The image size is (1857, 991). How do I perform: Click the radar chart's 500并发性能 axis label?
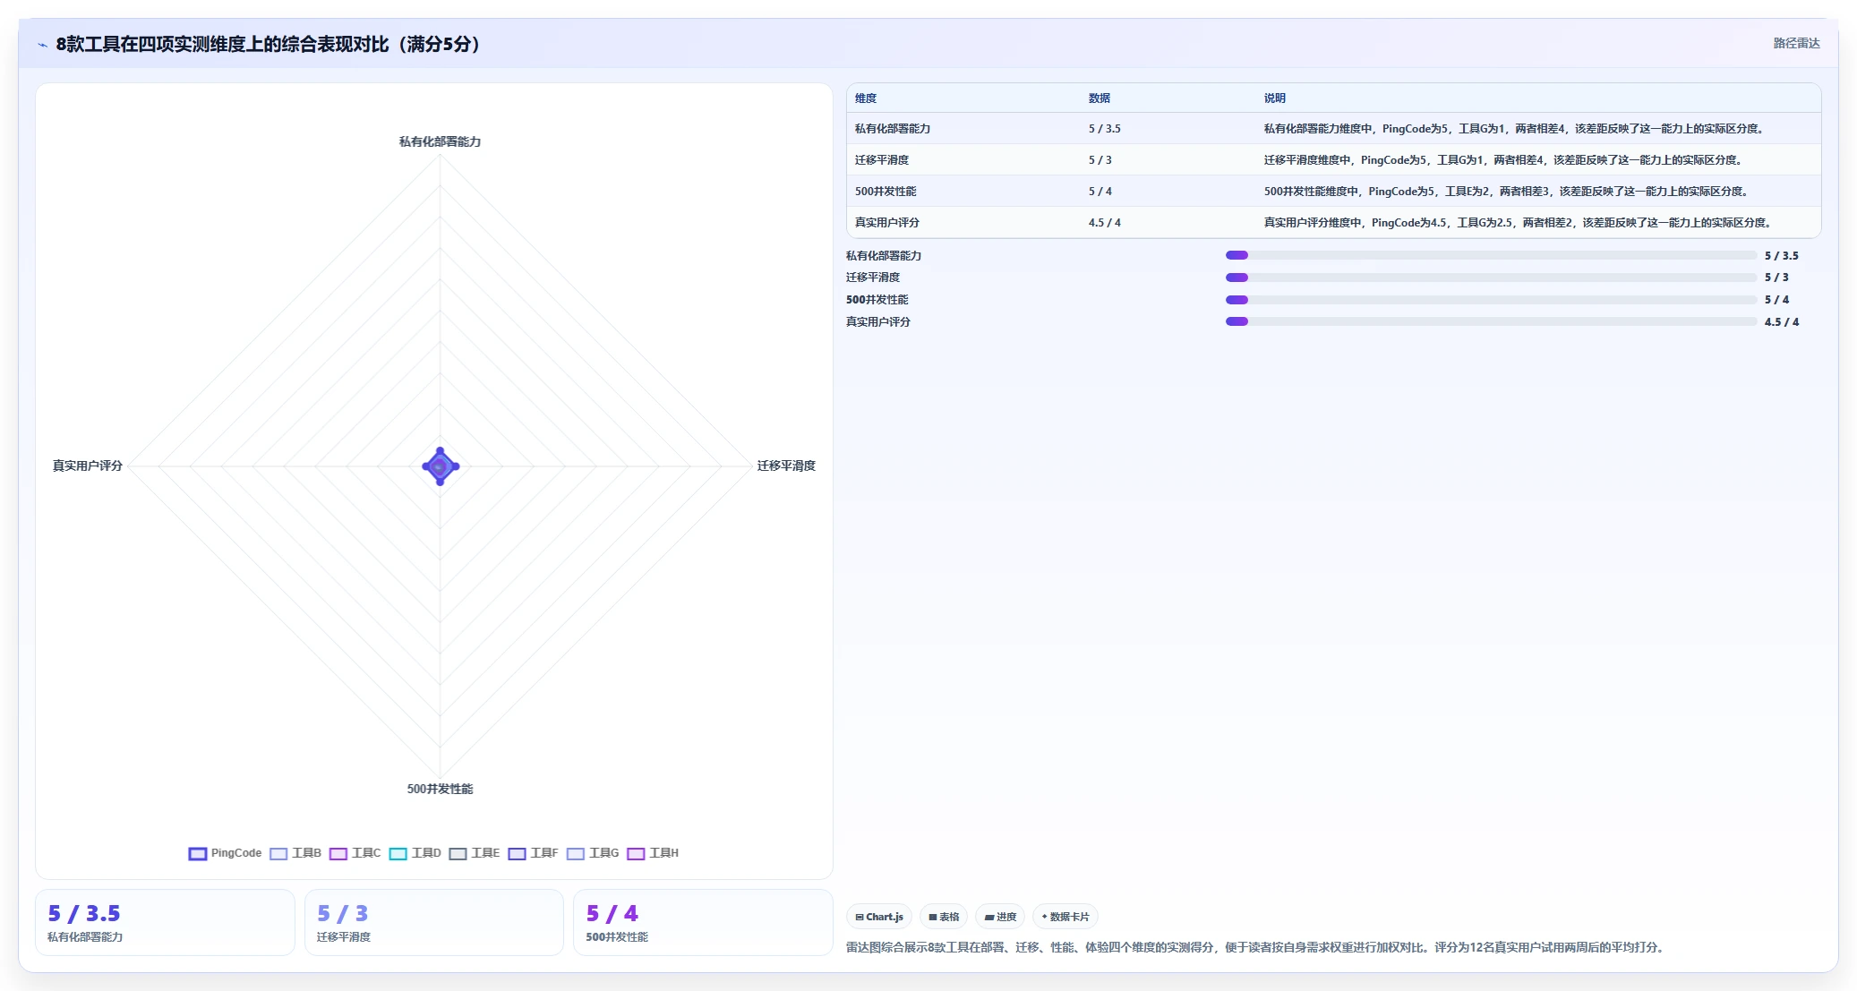440,789
